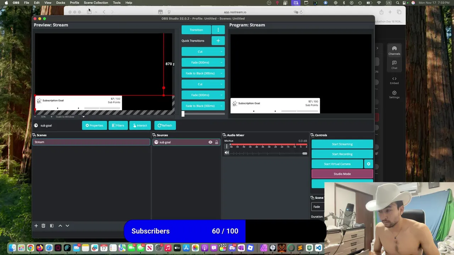Open Spotlight search in menu bar
This screenshot has height=255, width=454.
pyautogui.click(x=398, y=3)
